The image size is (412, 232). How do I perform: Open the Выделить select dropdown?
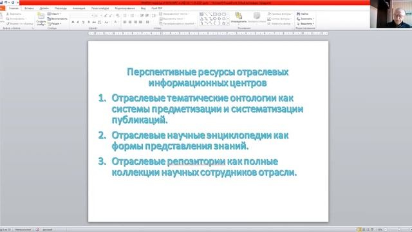coord(305,24)
